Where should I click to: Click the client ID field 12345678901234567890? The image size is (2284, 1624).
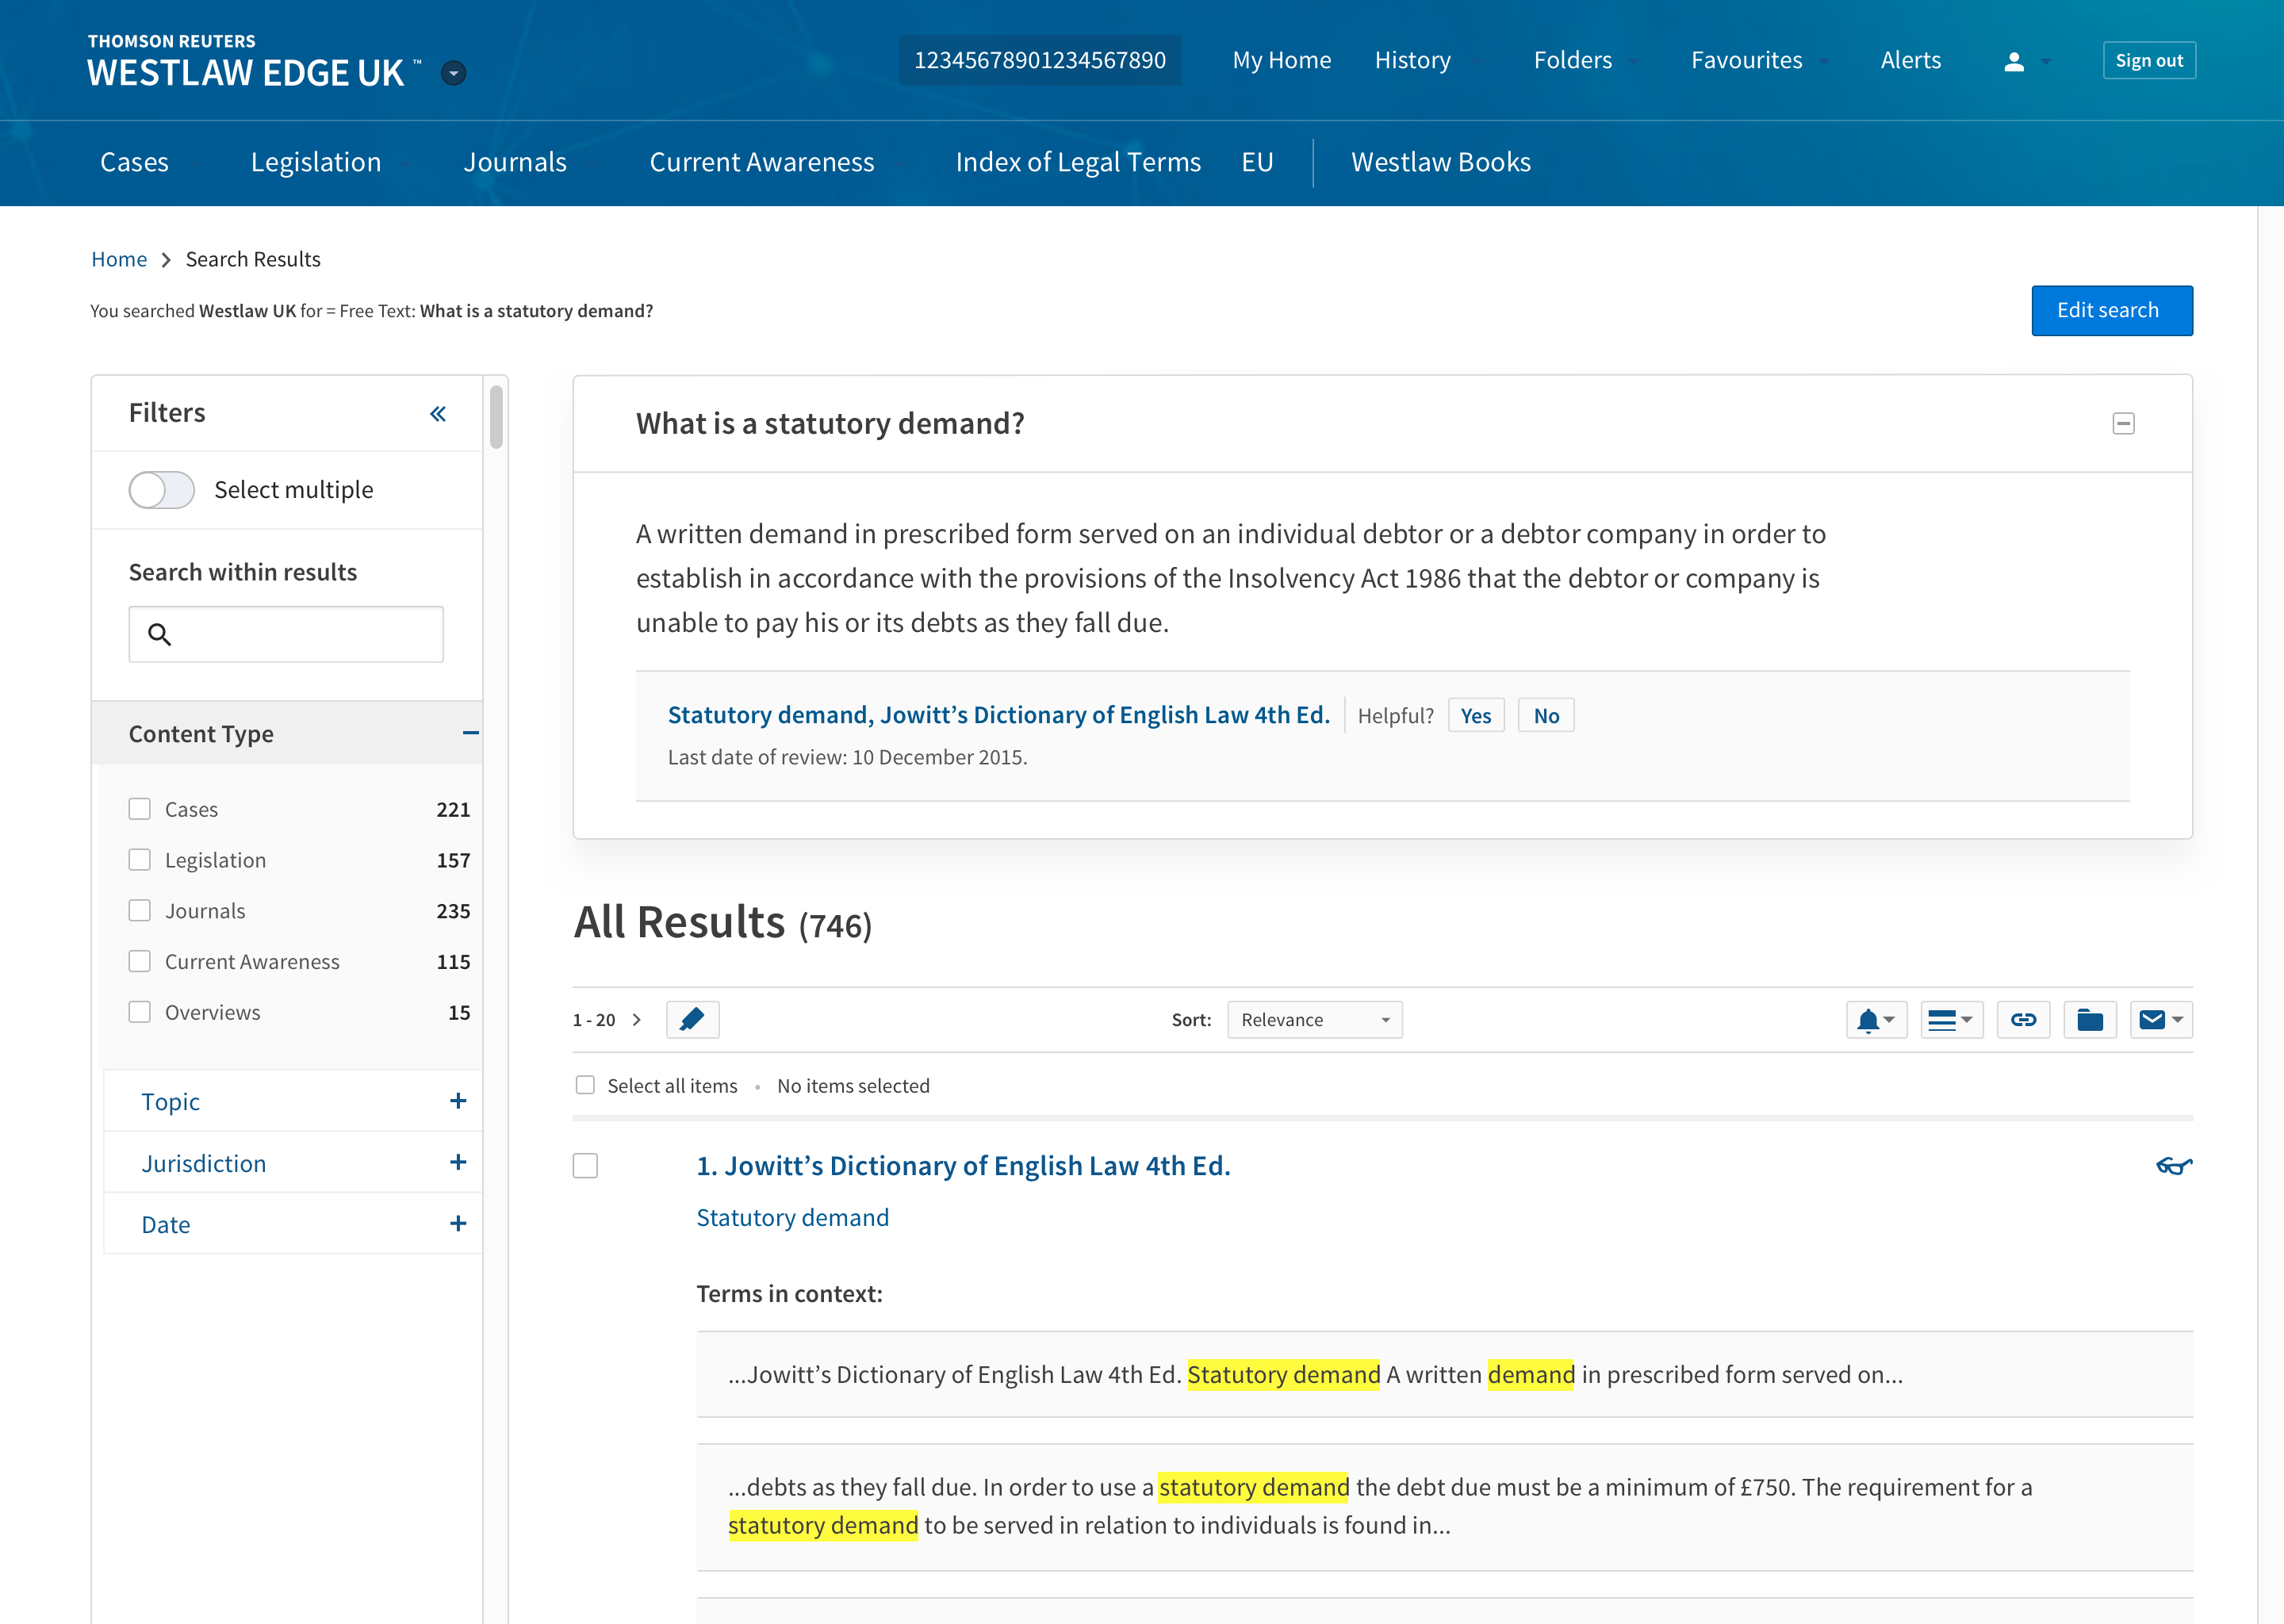(x=1040, y=61)
